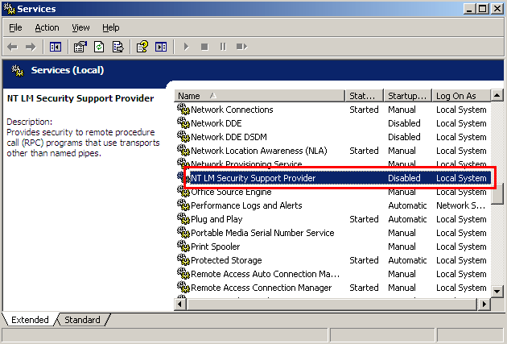Open the Action menu

[x=47, y=27]
